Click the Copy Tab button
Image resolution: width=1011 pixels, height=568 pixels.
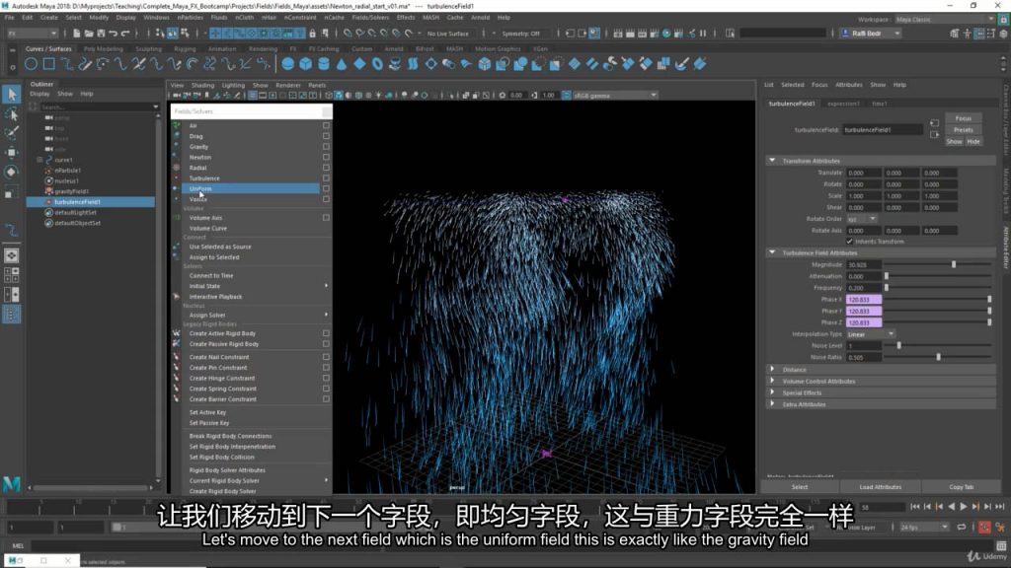(962, 487)
